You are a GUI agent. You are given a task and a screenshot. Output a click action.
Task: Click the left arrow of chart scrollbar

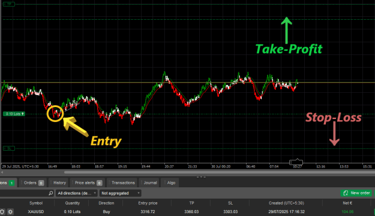[2, 172]
